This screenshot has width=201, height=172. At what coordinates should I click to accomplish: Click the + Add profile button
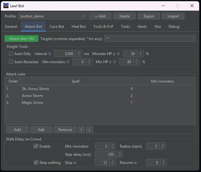pos(100,16)
